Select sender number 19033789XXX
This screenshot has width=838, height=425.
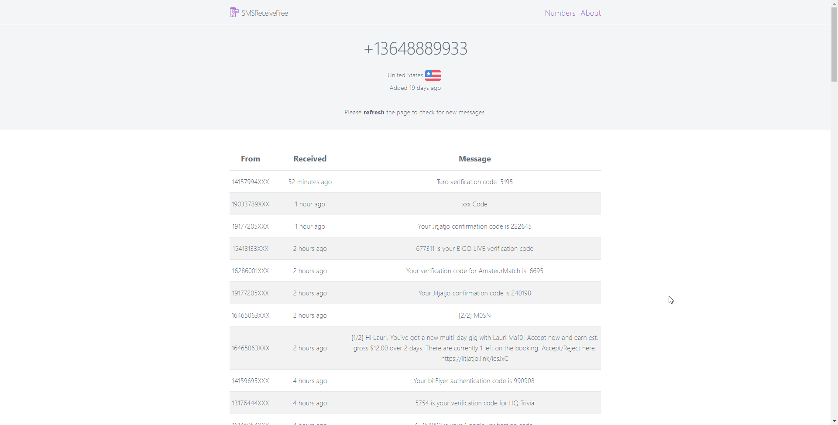click(x=250, y=204)
